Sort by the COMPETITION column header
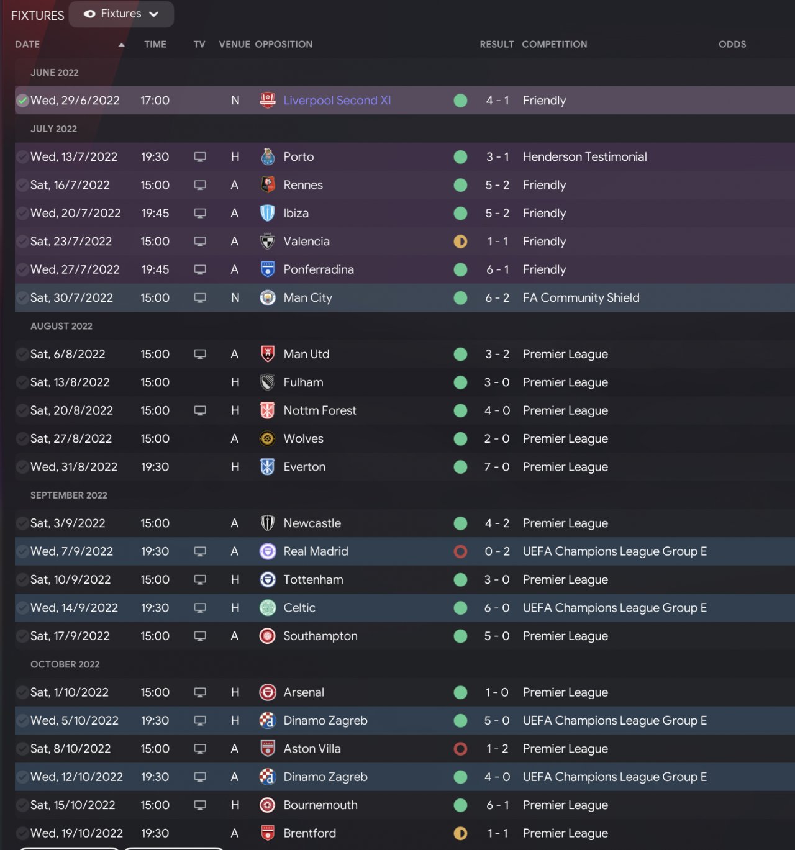 click(x=554, y=45)
